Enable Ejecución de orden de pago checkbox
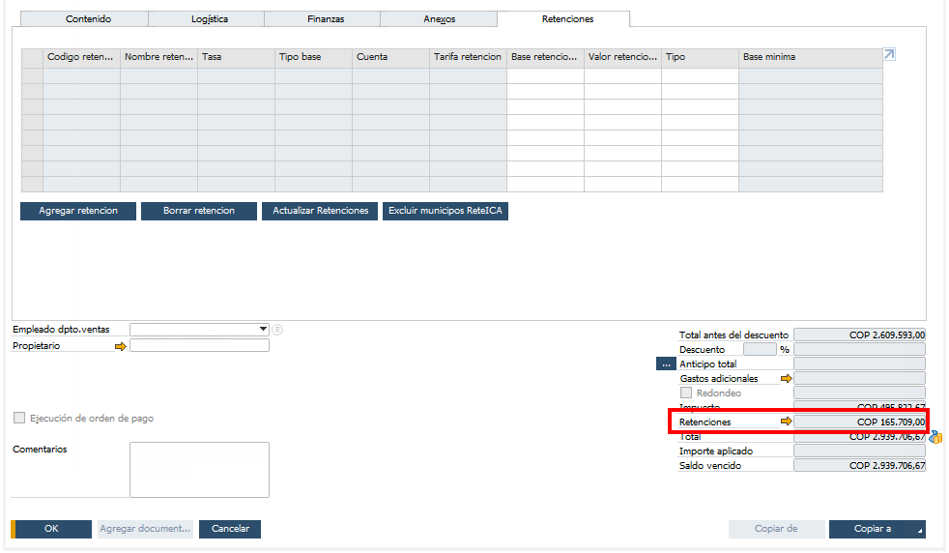 (19, 419)
